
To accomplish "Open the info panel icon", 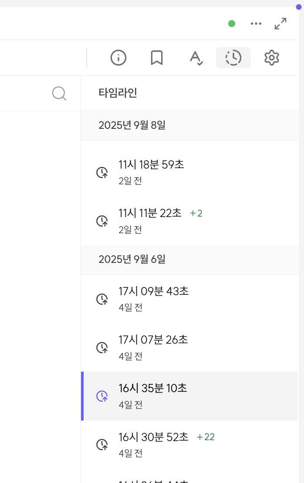I will [x=118, y=57].
